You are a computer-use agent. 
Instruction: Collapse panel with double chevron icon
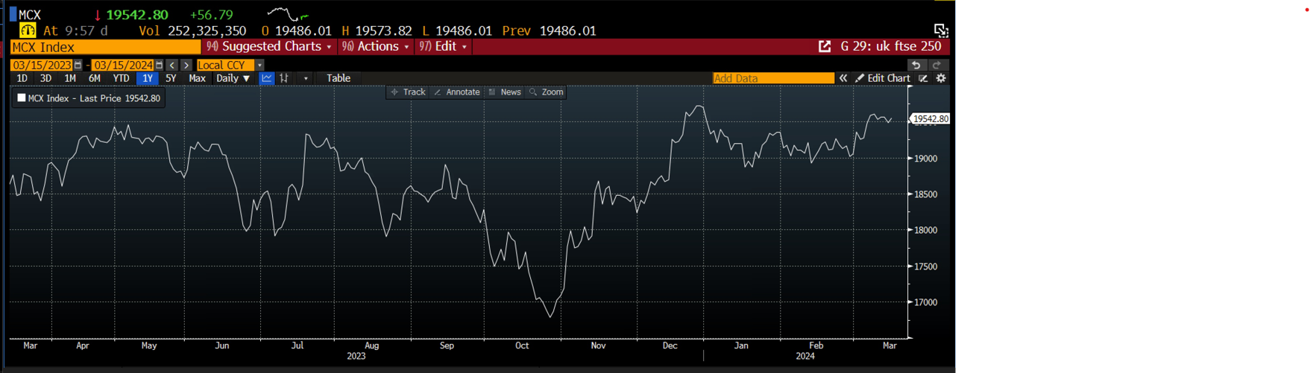(843, 78)
